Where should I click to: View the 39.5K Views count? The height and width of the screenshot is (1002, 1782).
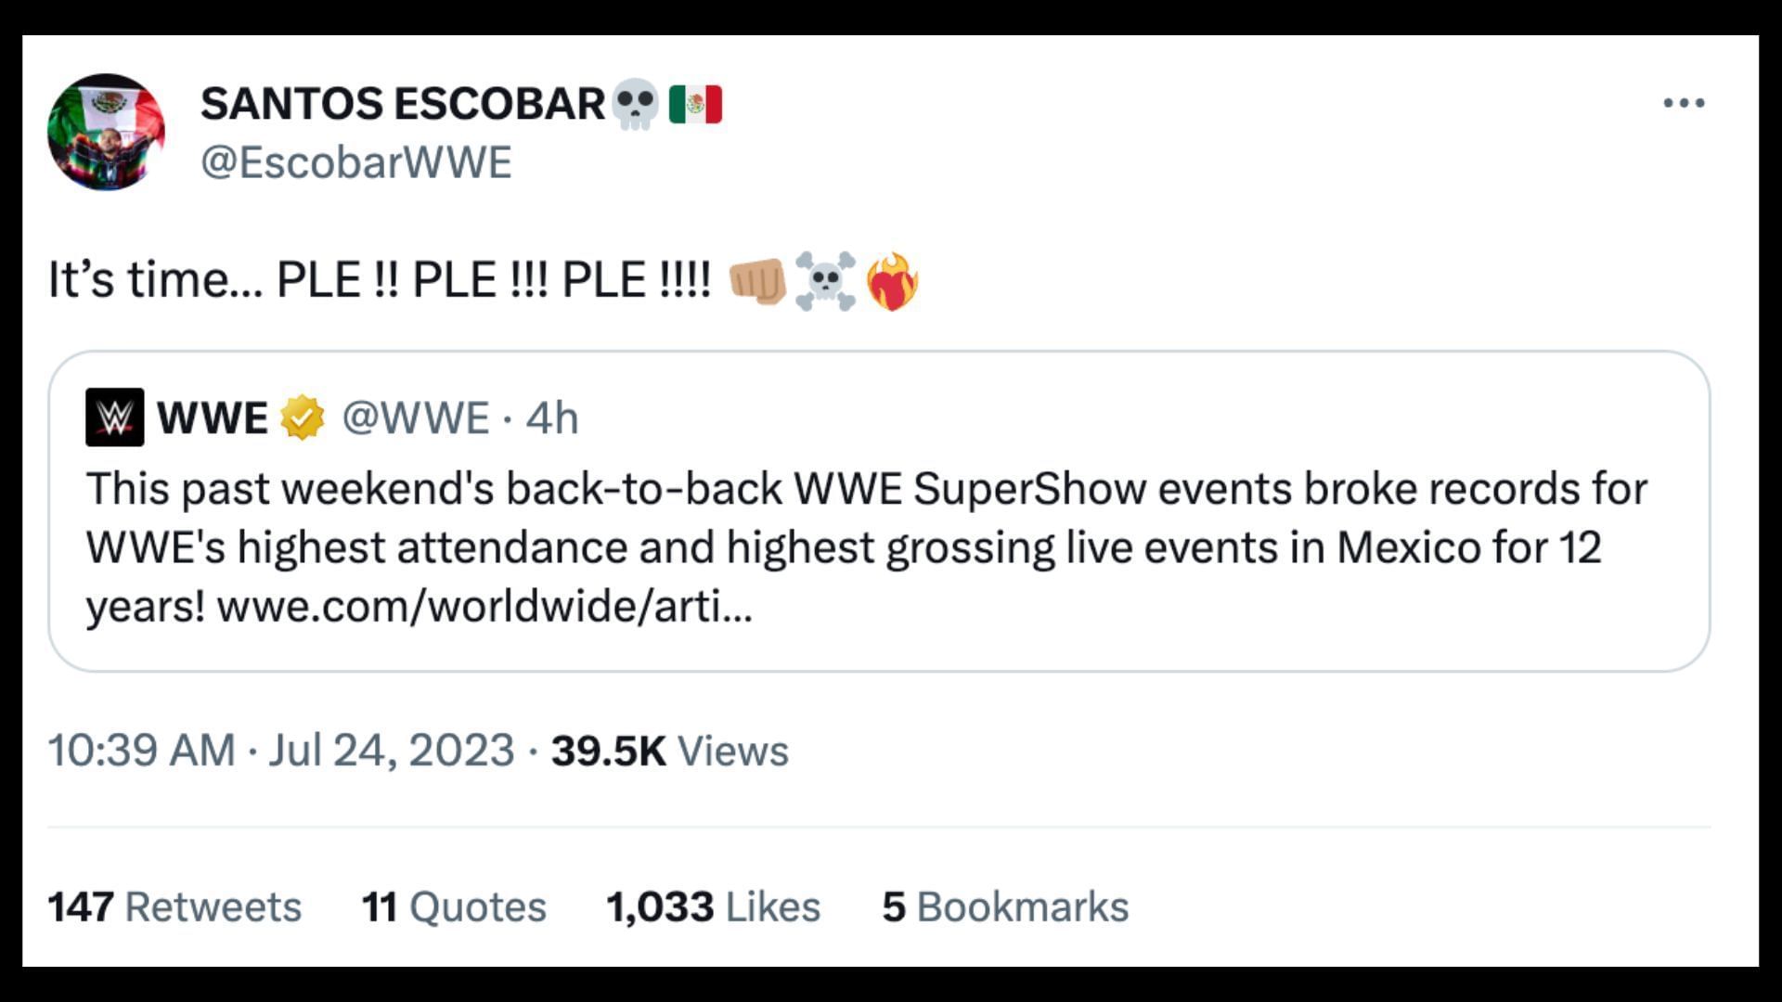coord(669,750)
